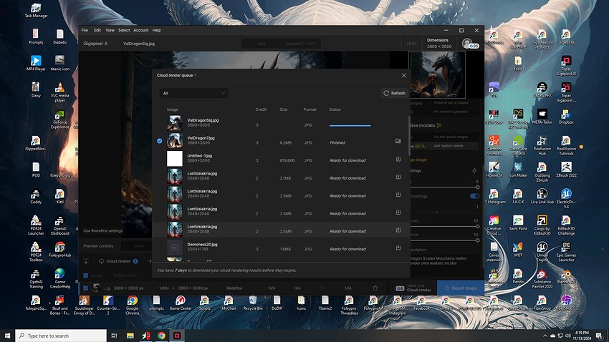
Task: Click the volume icon in system tray
Action: coord(568,336)
